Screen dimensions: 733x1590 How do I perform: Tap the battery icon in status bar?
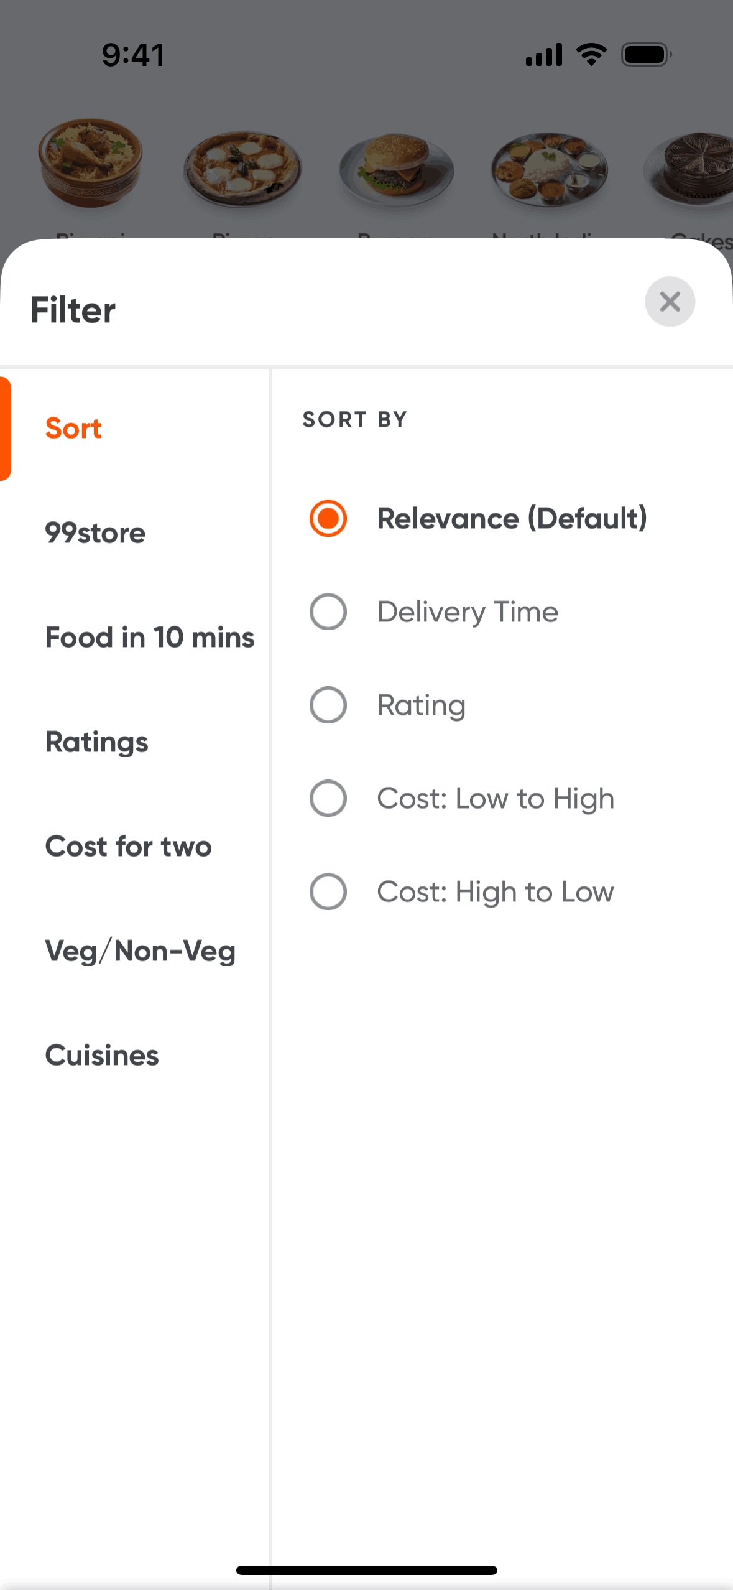pos(647,55)
